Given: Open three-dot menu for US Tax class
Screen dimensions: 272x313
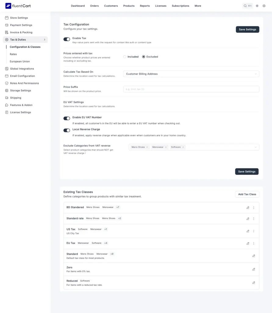Looking at the screenshot, I should (254, 231).
